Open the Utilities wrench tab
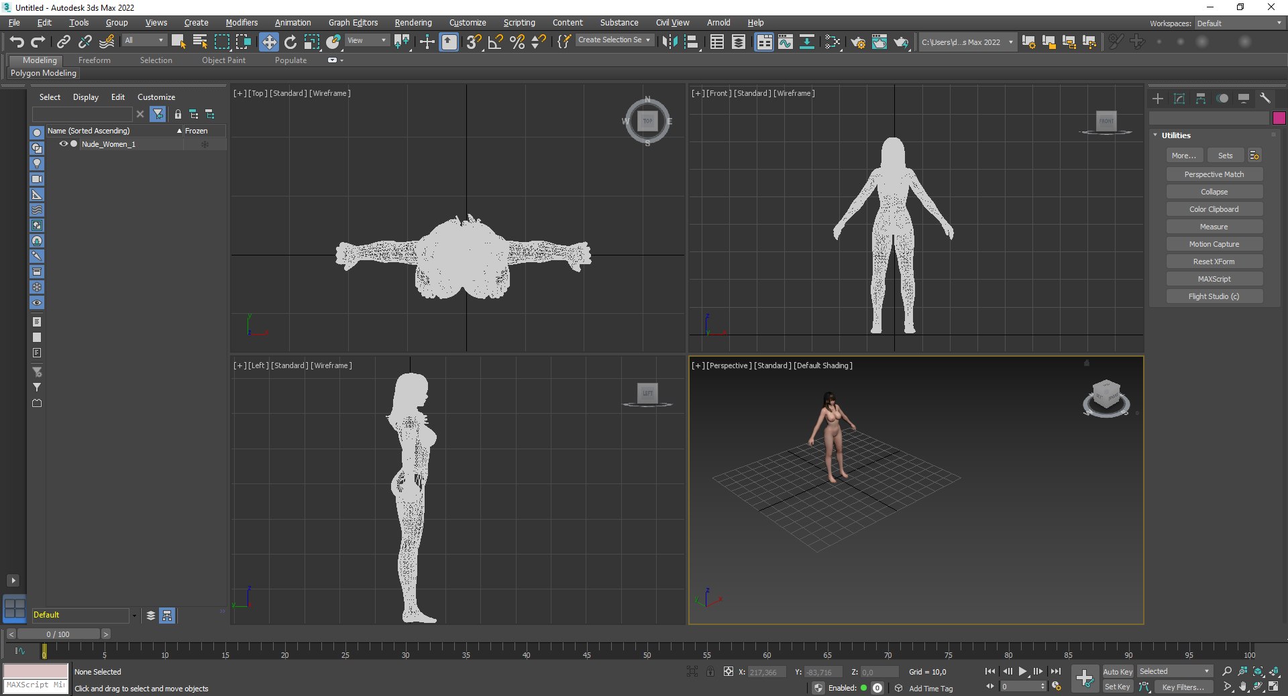Viewport: 1288px width, 696px height. click(1265, 99)
